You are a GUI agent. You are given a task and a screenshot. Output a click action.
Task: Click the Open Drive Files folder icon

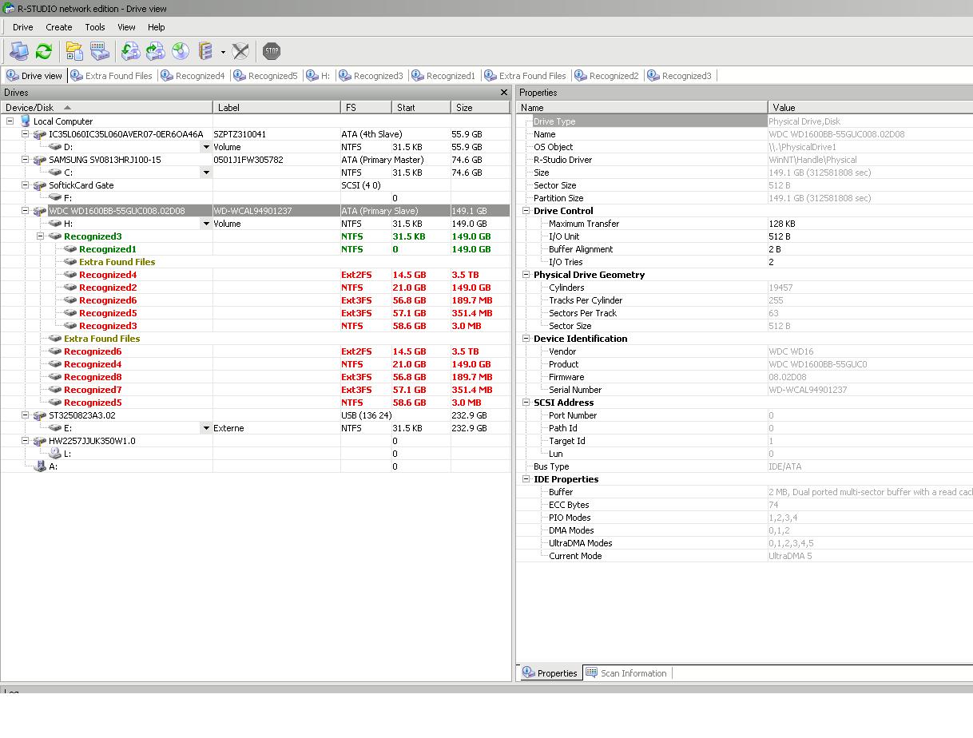tap(74, 51)
